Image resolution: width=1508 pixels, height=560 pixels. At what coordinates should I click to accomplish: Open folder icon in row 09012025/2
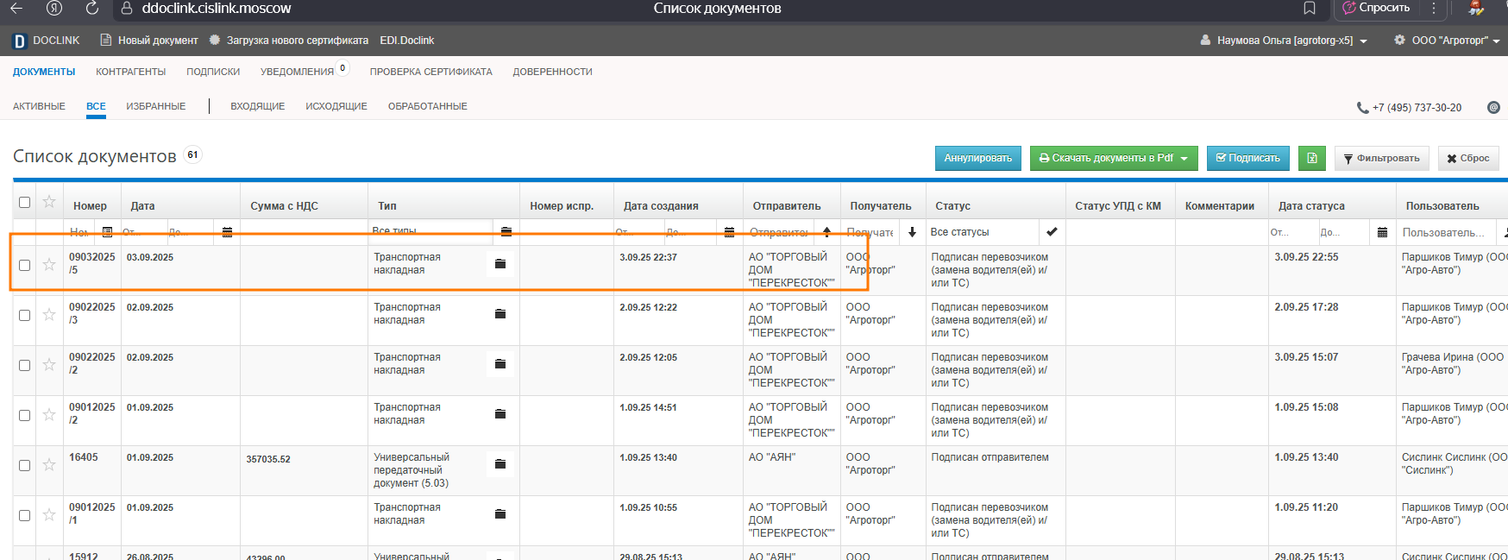(500, 414)
